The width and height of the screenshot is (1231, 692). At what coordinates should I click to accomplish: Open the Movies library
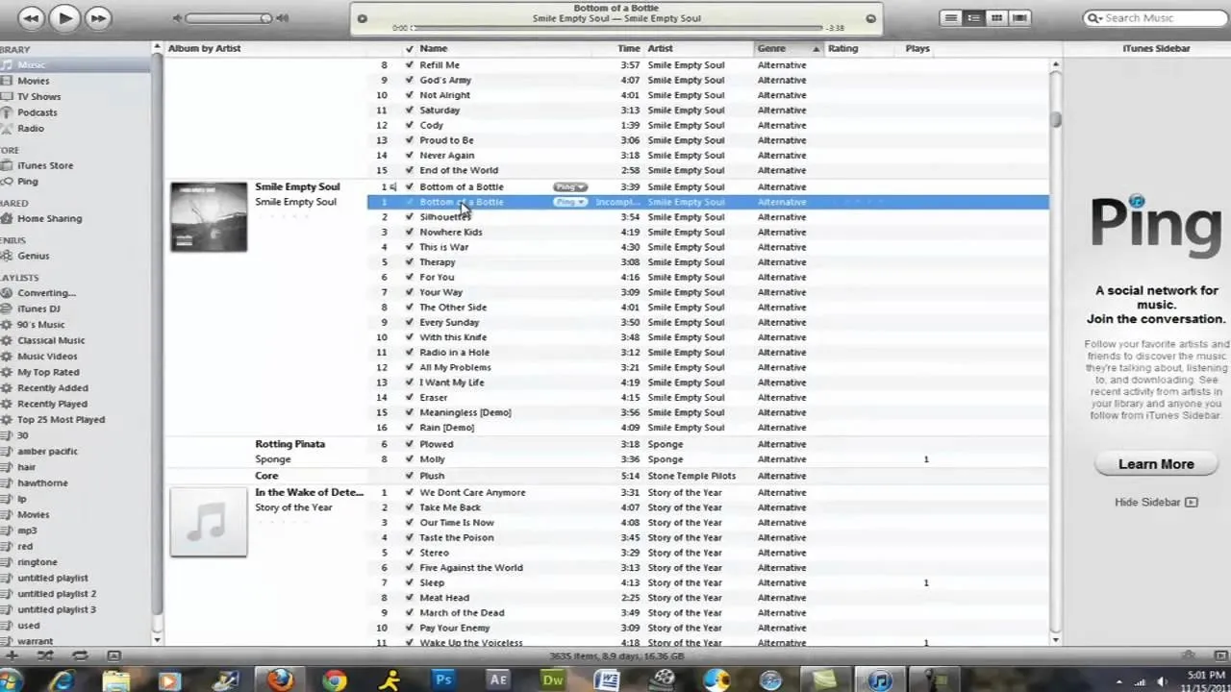33,81
